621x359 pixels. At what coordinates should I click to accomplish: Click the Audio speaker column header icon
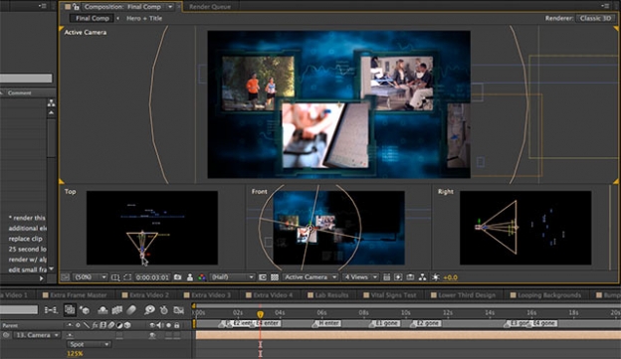[x=160, y=325]
